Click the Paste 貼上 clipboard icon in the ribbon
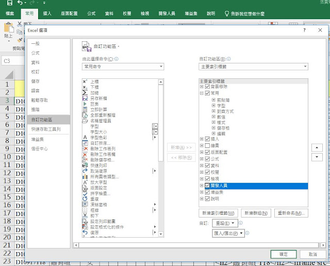330x266 pixels. [9, 27]
